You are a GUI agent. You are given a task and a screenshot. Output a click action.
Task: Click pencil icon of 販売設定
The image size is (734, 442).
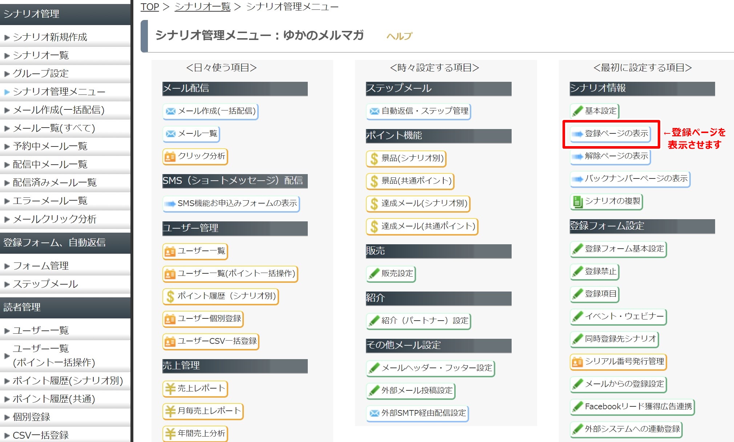click(x=374, y=274)
